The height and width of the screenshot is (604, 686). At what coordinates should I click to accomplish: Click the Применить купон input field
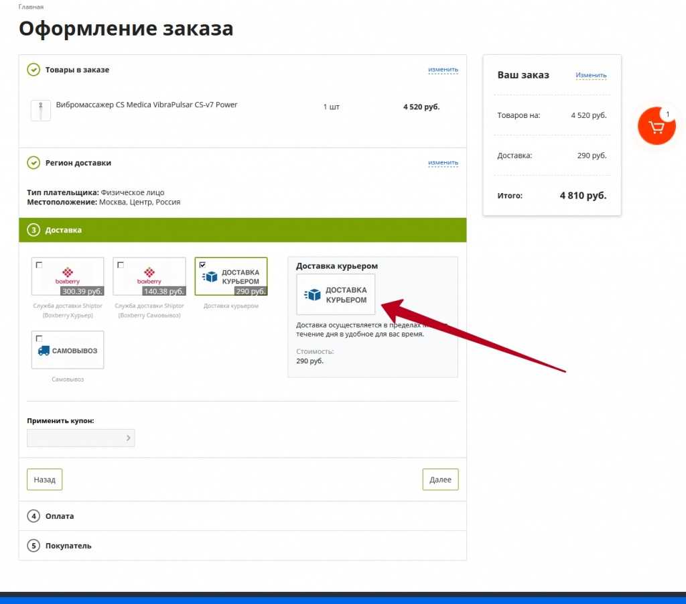click(74, 438)
